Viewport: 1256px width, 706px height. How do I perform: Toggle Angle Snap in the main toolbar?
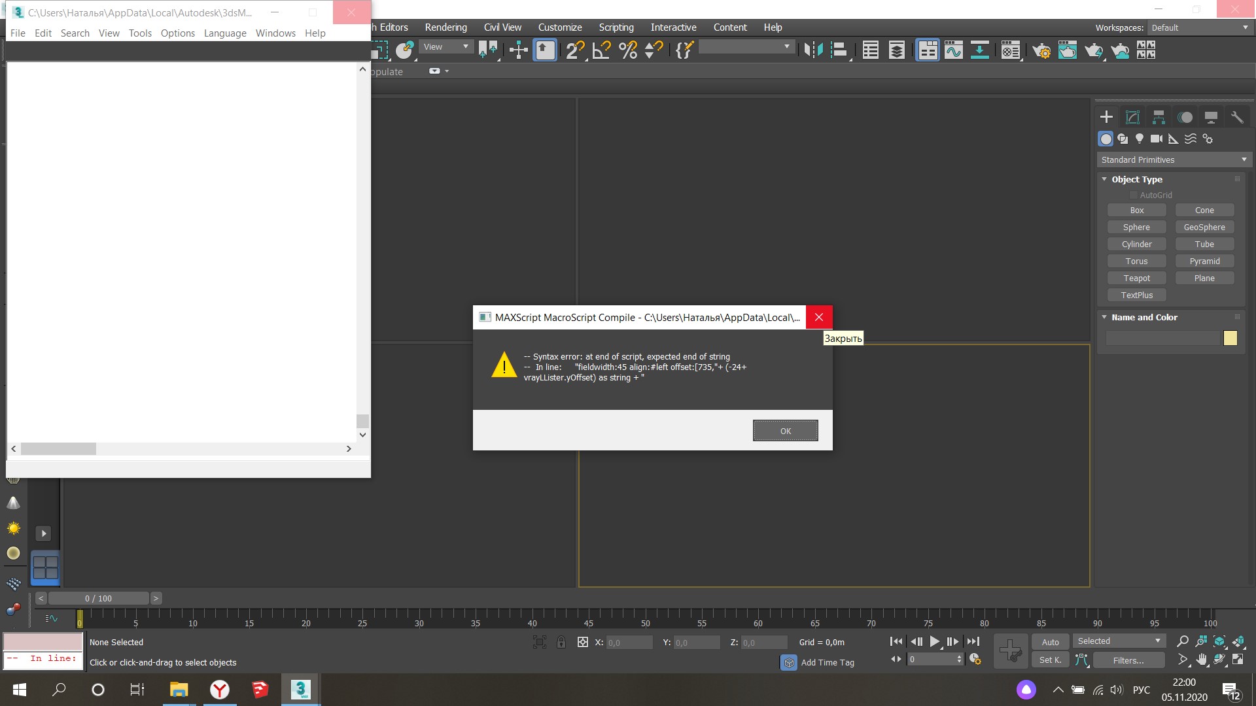[601, 50]
